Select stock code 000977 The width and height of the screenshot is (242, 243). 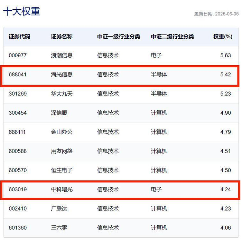point(18,55)
